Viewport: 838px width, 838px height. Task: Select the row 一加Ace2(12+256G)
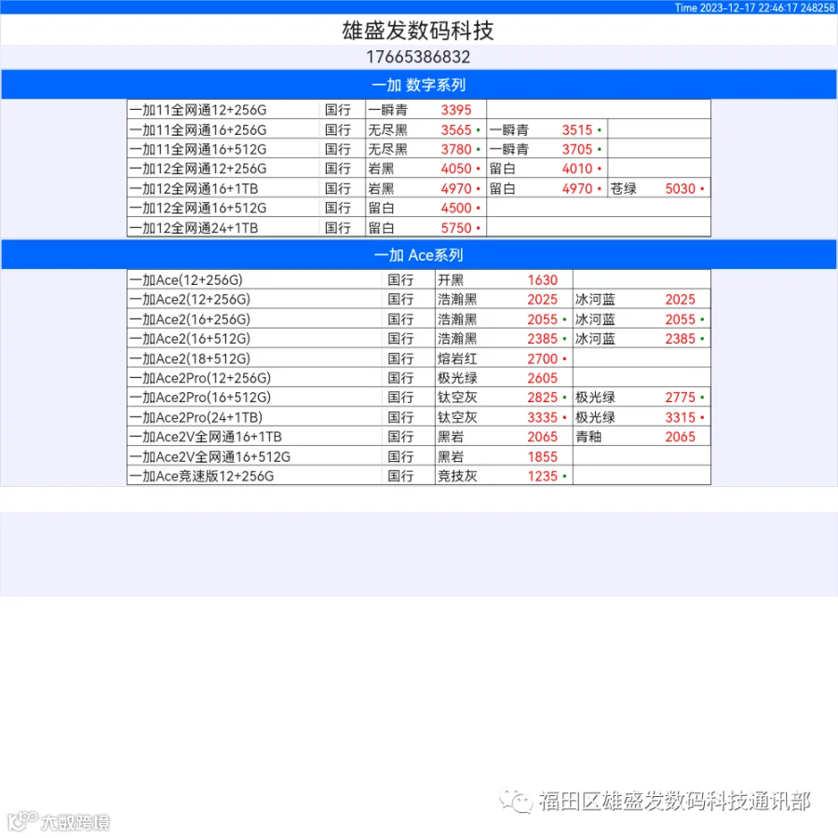click(419, 299)
